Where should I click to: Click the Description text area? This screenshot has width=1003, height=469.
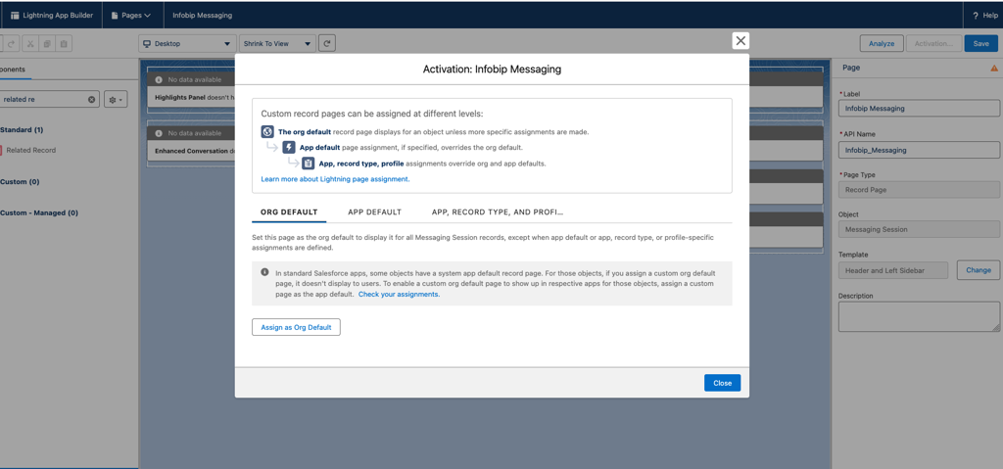(x=919, y=316)
